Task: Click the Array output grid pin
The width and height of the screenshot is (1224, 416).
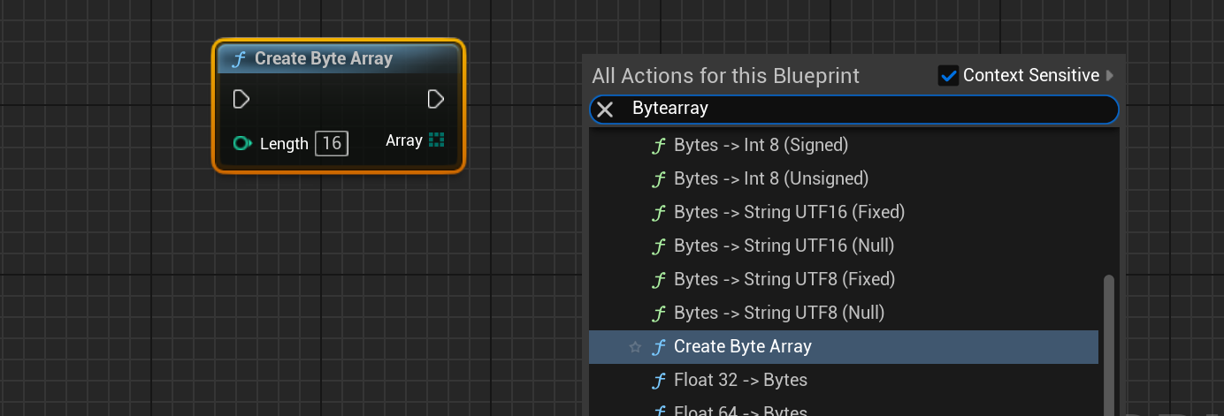Action: 436,140
